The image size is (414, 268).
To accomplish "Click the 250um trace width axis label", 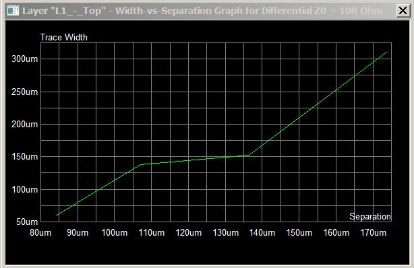I will 24,92.
